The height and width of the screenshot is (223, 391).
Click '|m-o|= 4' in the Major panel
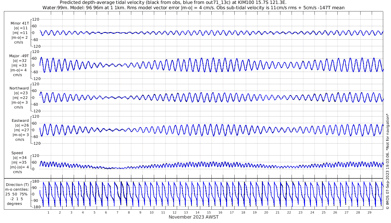(x=18, y=70)
